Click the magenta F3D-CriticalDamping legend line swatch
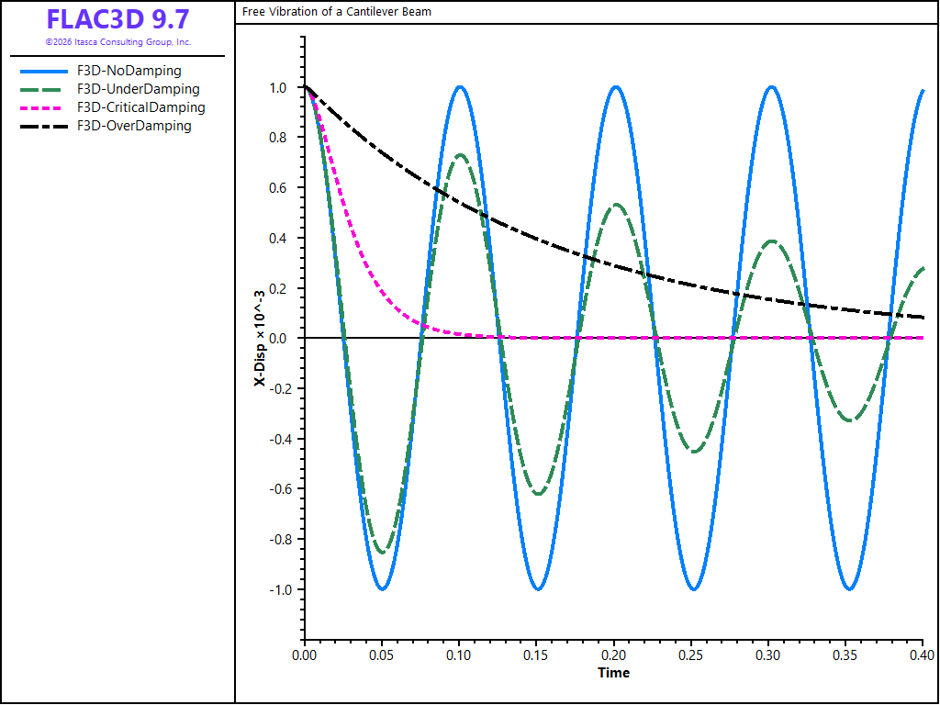The height and width of the screenshot is (705, 940). [x=40, y=108]
